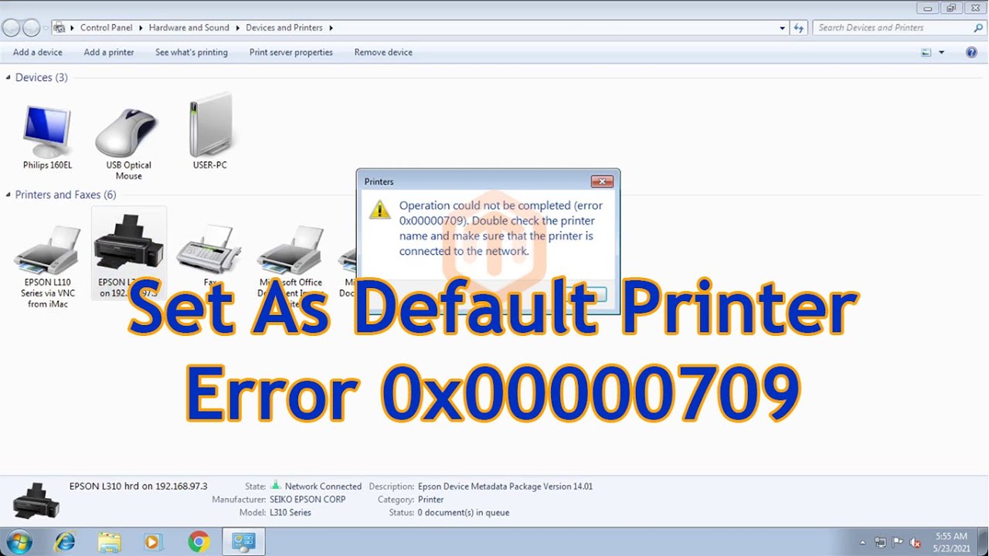Click the search magnifier icon
Viewport: 989px width, 556px height.
click(978, 28)
